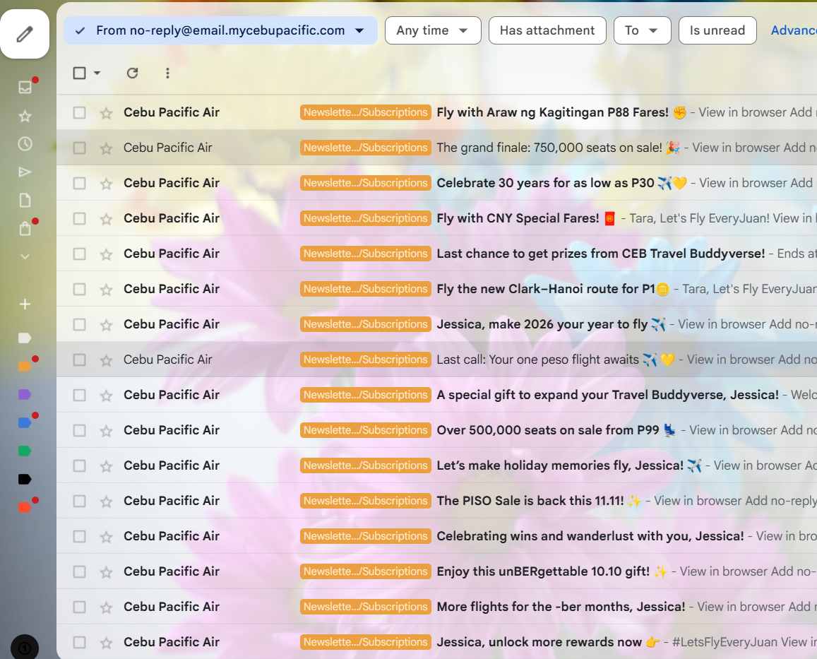817x659 pixels.
Task: Select checkbox for make 2026 your year email
Action: click(79, 325)
